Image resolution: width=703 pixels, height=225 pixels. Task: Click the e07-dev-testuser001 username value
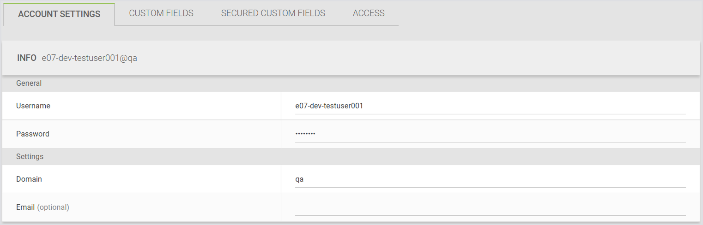click(x=329, y=106)
